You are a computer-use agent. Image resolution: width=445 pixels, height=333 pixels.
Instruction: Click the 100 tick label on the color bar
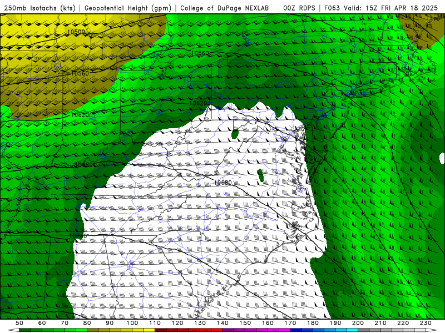132,323
